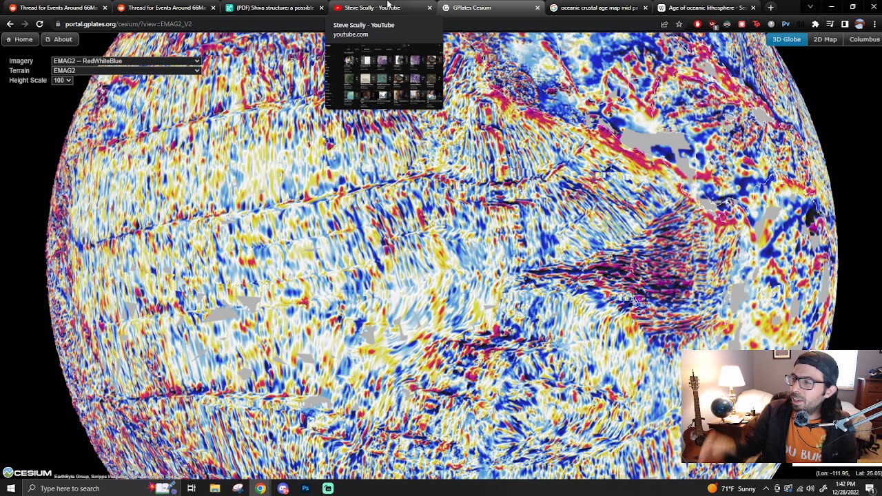Open the Windows Start menu

(x=10, y=488)
